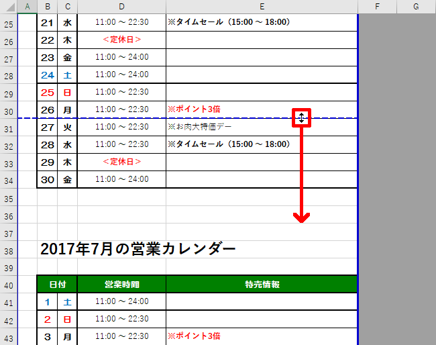Click ※お肉大特価デー cell

(262, 128)
